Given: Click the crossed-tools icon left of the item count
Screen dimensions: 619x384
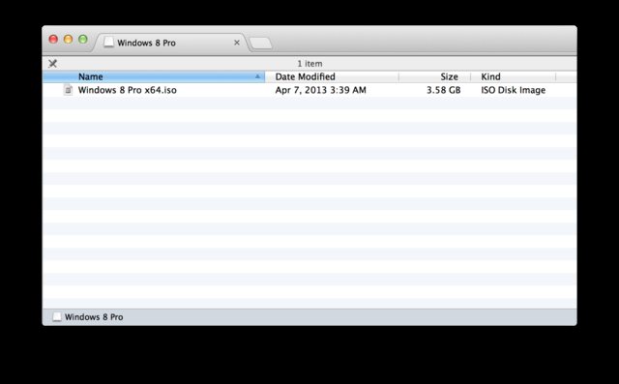Looking at the screenshot, I should 52,64.
